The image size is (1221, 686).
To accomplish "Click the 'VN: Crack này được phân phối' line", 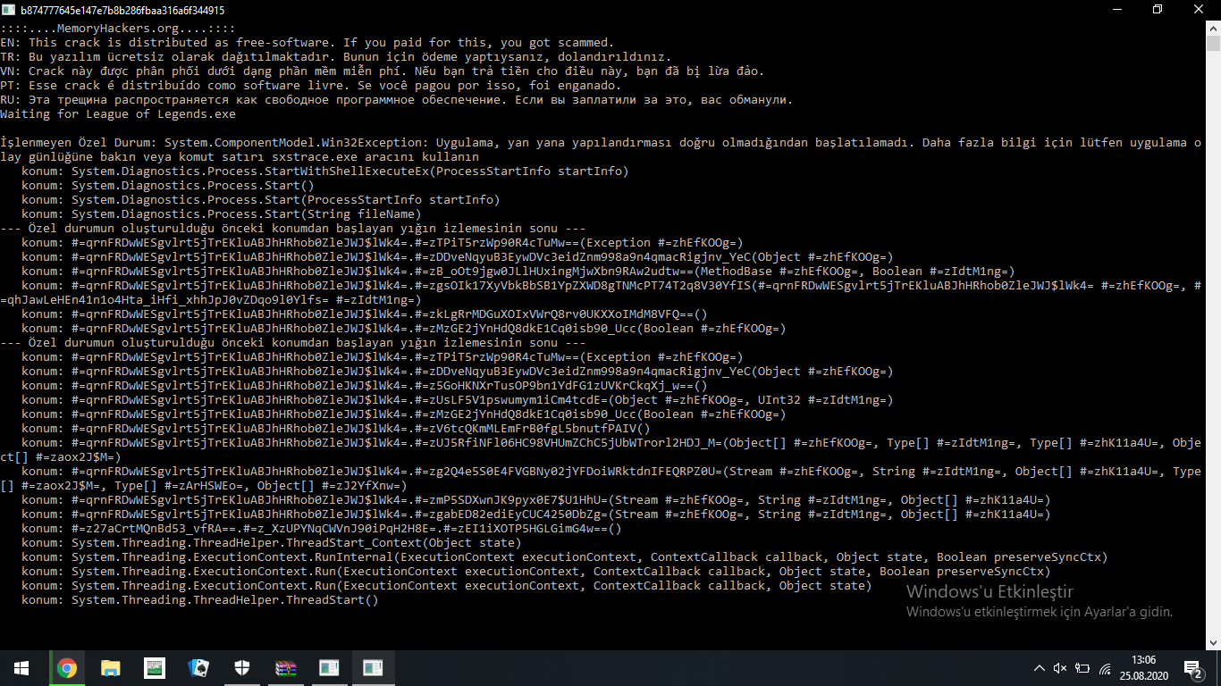I will [x=383, y=71].
